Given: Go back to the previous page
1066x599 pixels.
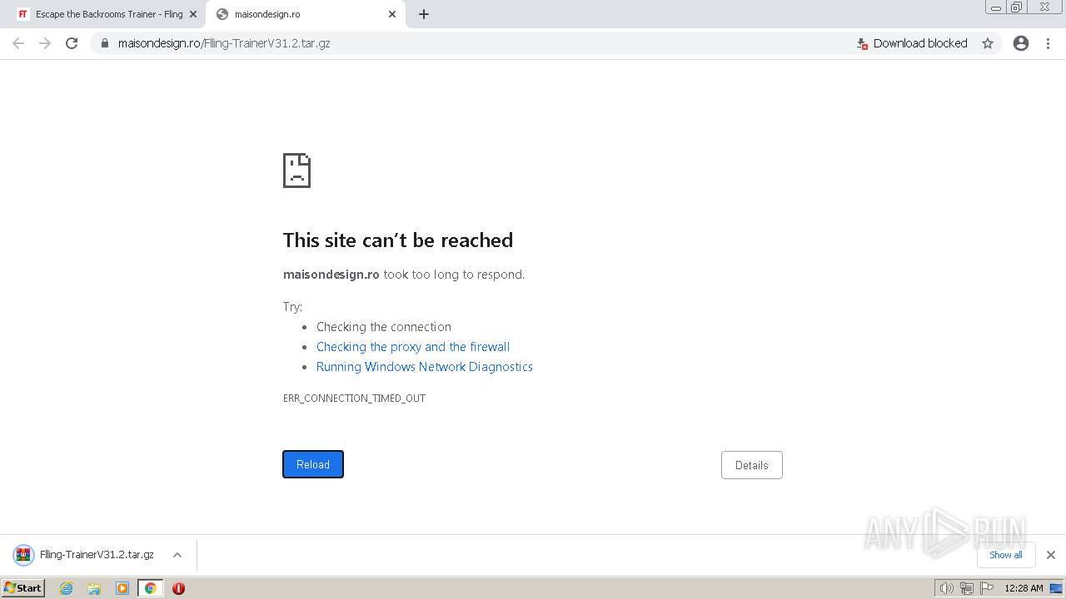Looking at the screenshot, I should click(x=18, y=43).
